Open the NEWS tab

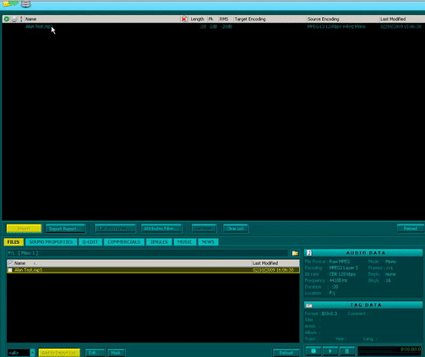point(208,242)
